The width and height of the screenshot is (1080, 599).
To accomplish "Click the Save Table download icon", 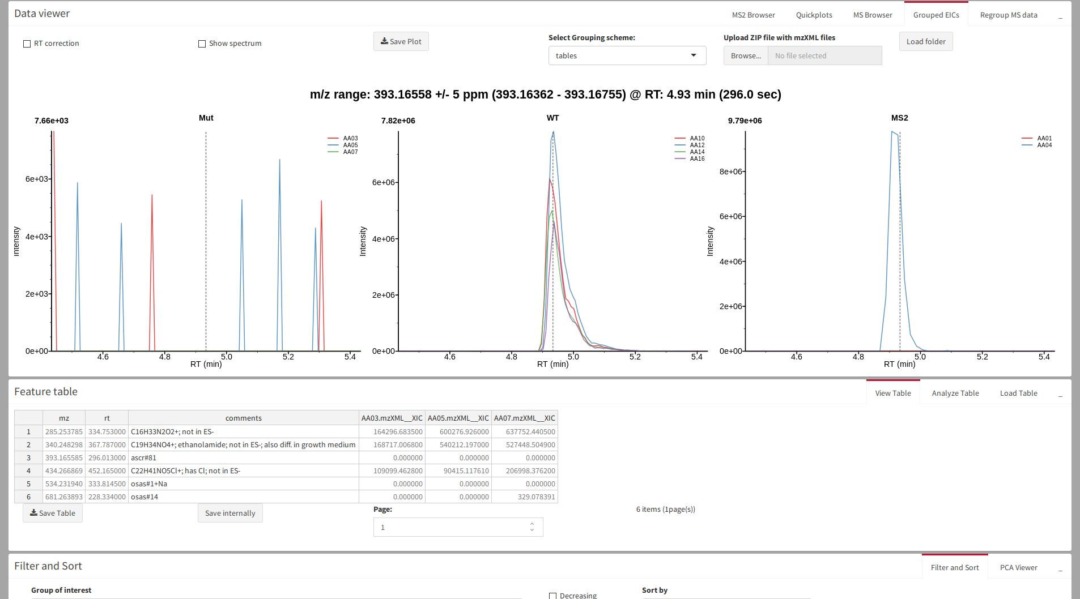I will [x=33, y=513].
